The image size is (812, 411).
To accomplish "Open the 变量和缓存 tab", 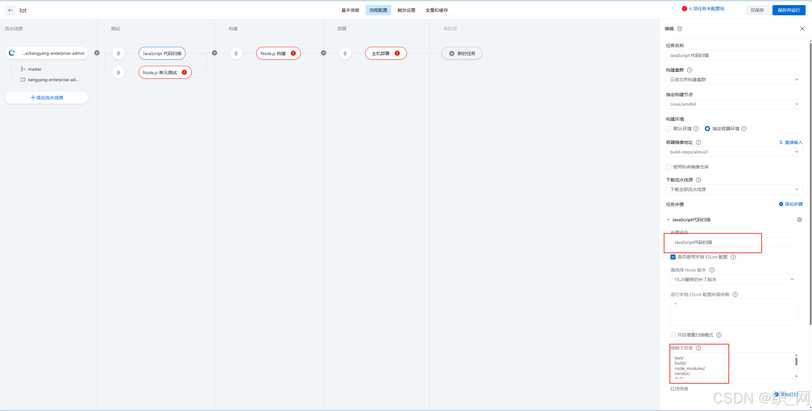I will click(x=436, y=10).
